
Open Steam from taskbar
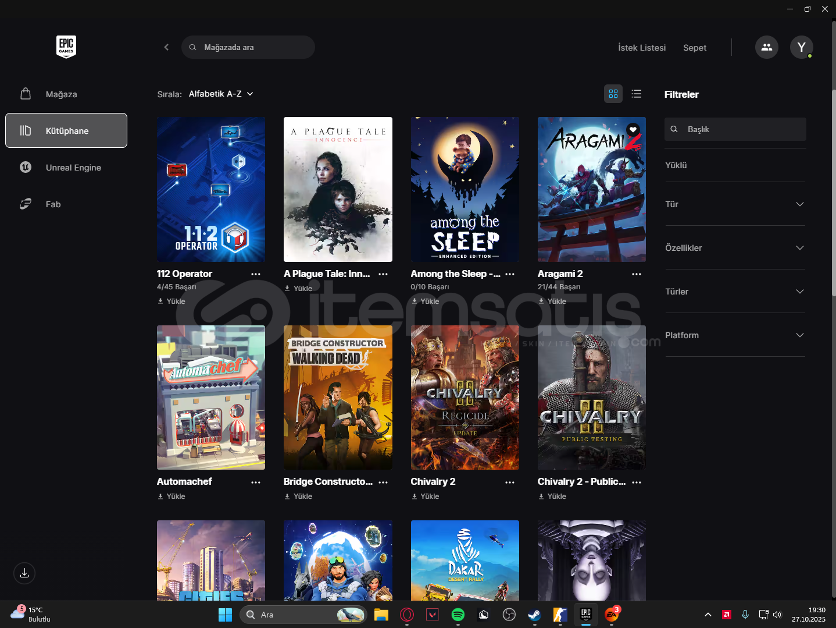click(535, 615)
